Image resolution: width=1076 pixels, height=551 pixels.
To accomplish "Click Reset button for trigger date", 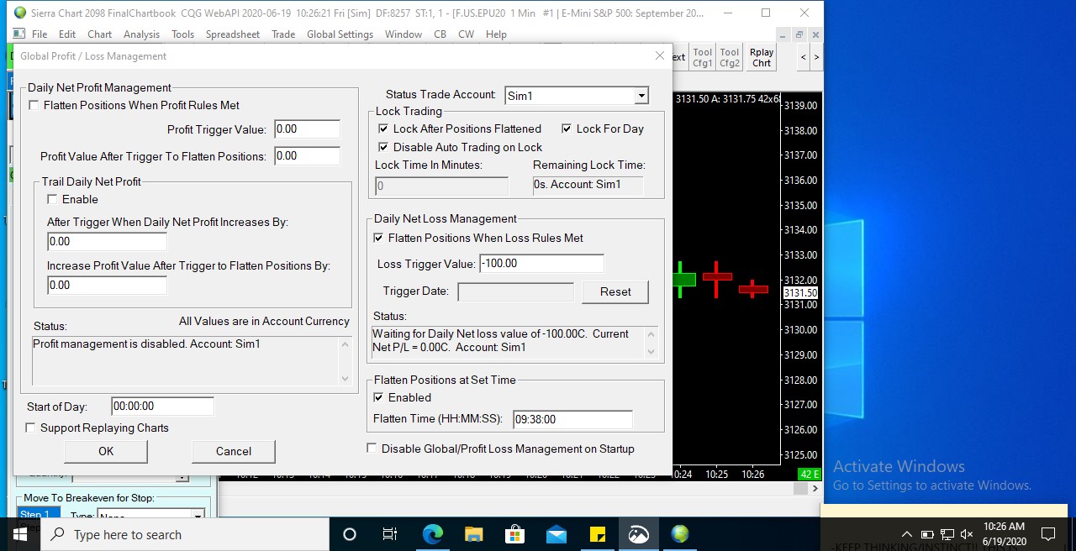I will click(615, 291).
